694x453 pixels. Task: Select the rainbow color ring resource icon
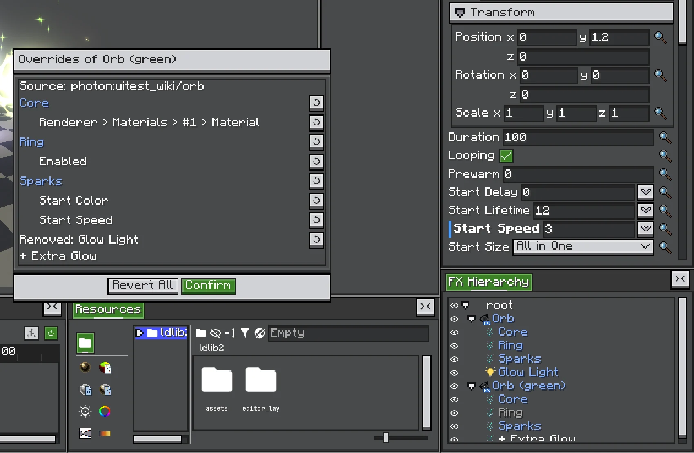(105, 411)
